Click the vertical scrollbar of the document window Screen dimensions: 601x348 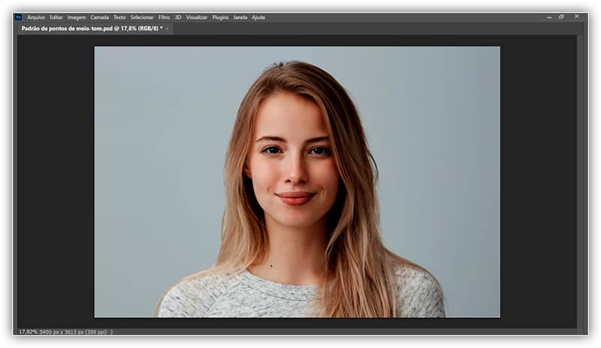coord(580,180)
